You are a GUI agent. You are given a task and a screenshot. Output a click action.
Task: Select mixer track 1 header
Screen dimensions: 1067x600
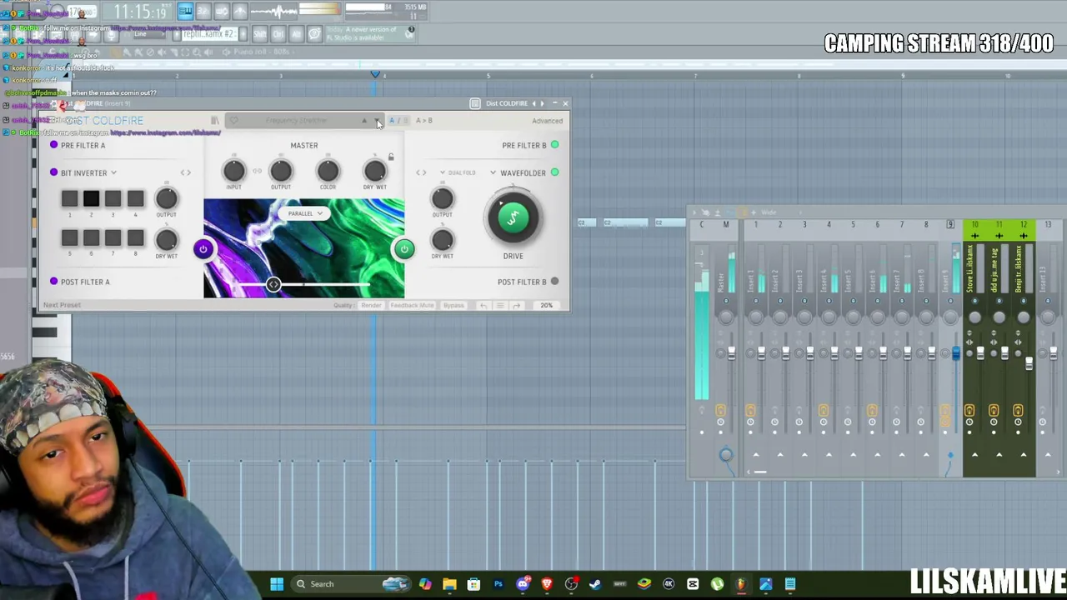click(756, 225)
